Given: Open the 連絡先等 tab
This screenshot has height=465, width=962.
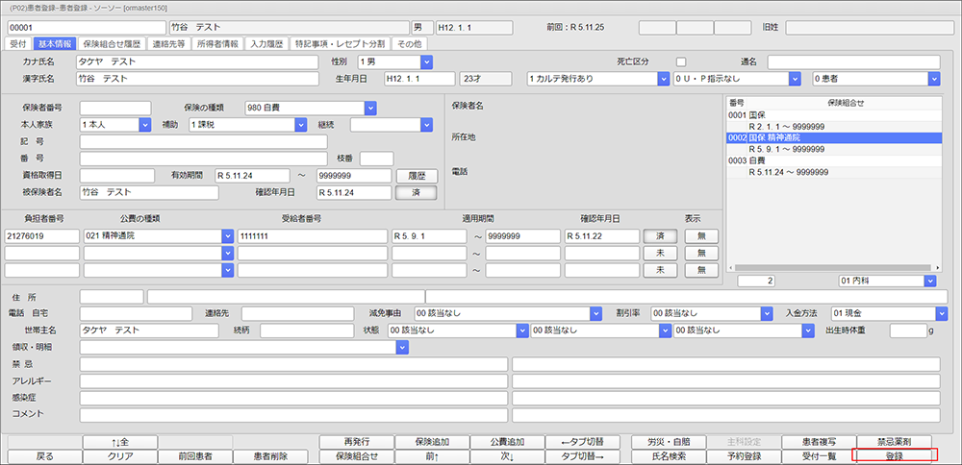Looking at the screenshot, I should point(170,43).
